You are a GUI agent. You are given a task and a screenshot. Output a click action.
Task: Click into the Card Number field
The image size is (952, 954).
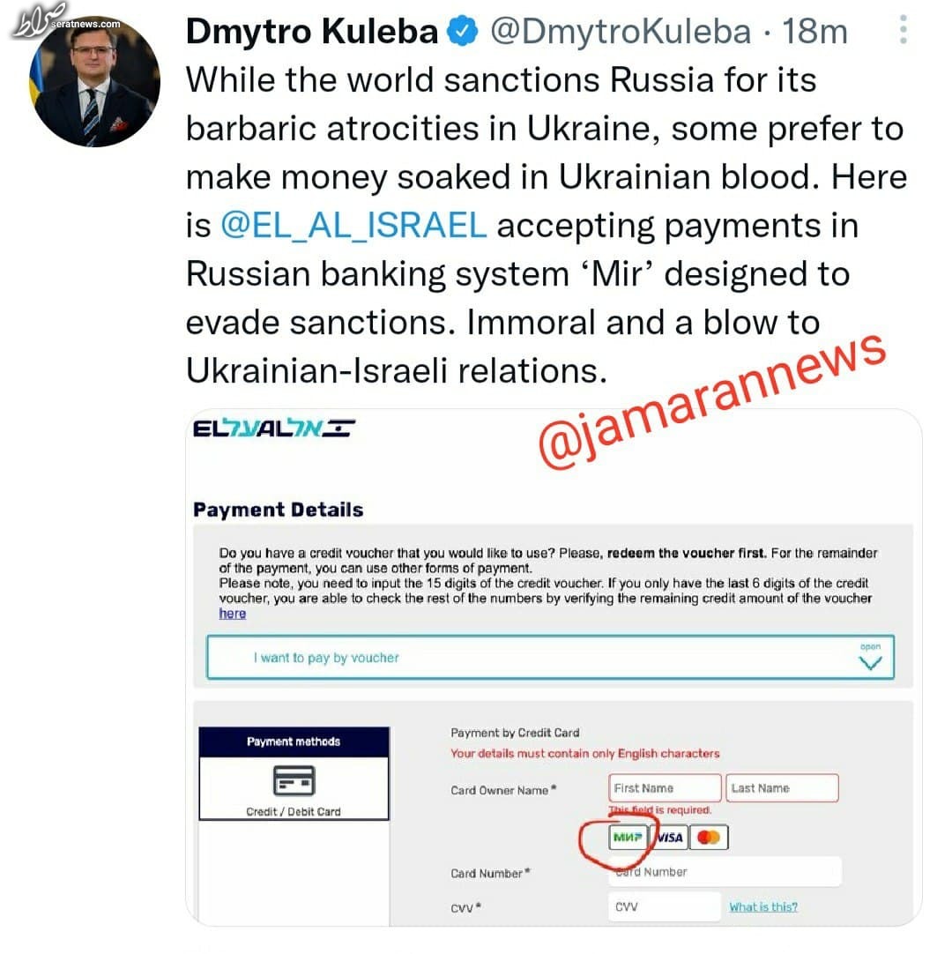(x=725, y=872)
